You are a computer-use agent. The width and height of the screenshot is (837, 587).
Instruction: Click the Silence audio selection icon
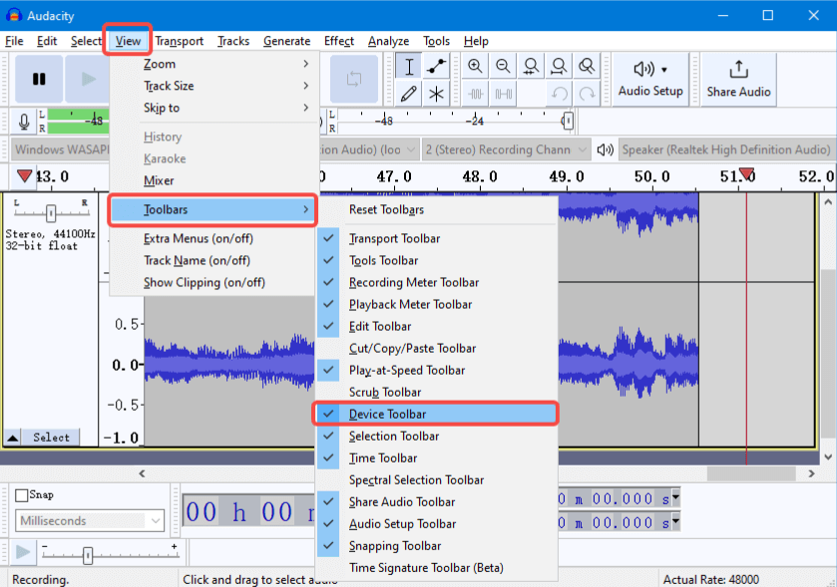point(503,94)
